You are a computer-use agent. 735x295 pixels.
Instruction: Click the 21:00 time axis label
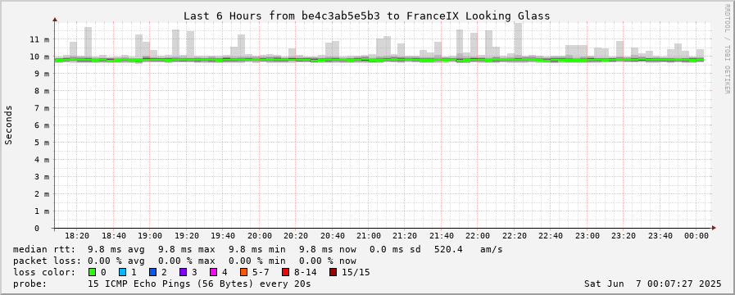(369, 236)
